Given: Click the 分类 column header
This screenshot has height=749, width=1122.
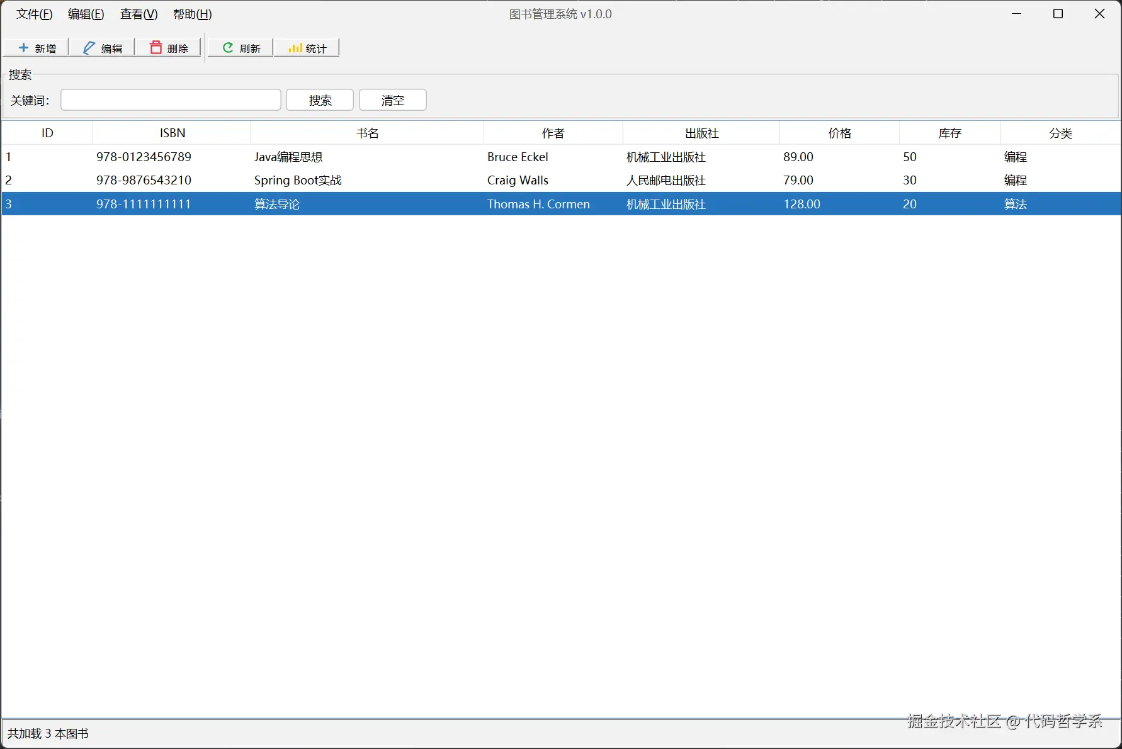Looking at the screenshot, I should 1061,133.
